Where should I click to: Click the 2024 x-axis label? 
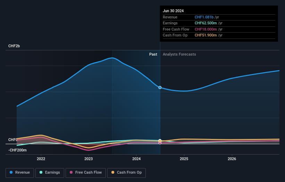pyautogui.click(x=136, y=159)
